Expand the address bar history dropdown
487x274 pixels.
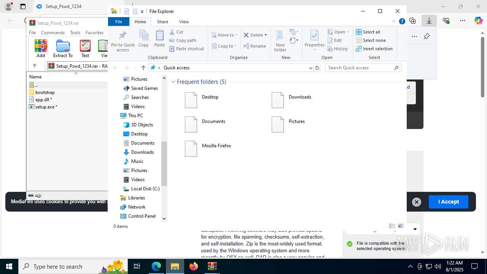coord(310,68)
